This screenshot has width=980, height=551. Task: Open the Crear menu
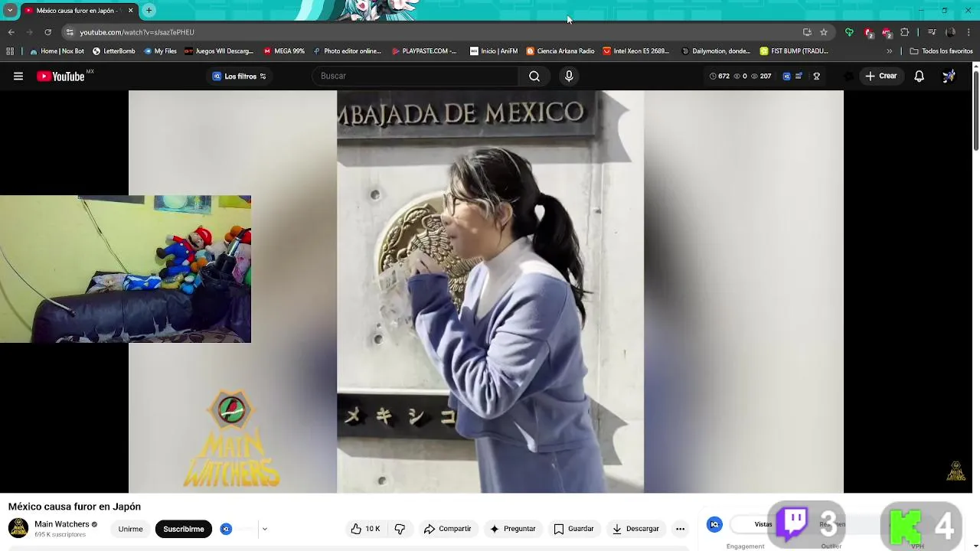click(880, 76)
